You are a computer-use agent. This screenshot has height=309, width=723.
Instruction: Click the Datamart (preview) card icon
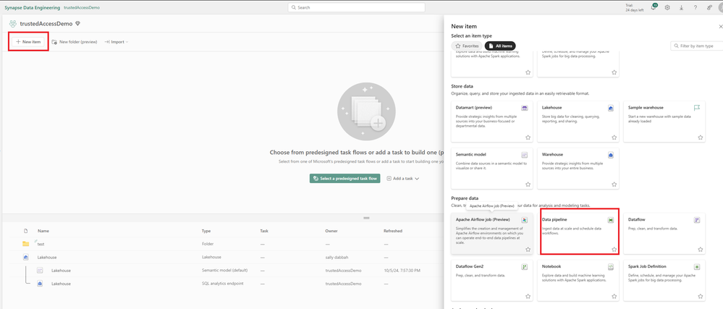pos(524,108)
